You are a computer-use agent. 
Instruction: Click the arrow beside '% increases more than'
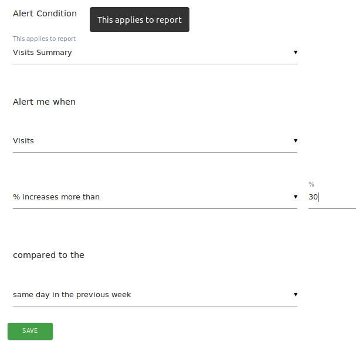[296, 197]
